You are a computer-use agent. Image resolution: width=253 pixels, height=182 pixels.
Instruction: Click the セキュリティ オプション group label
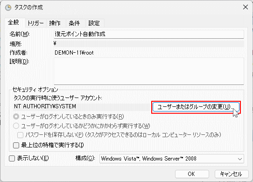tap(35, 90)
